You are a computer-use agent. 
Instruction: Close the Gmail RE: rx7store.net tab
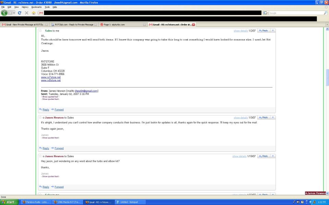pos(193,25)
